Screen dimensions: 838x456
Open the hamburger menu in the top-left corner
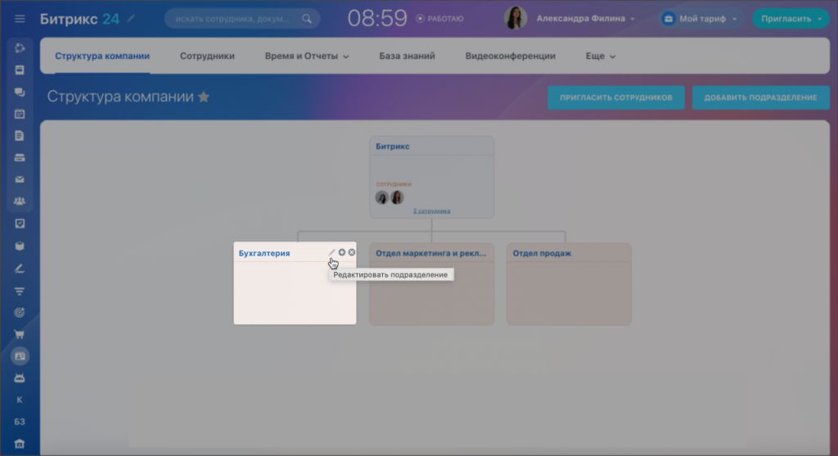pos(20,19)
